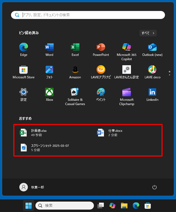Open Edge from pinned apps
The width and height of the screenshot is (176, 212).
(24, 49)
